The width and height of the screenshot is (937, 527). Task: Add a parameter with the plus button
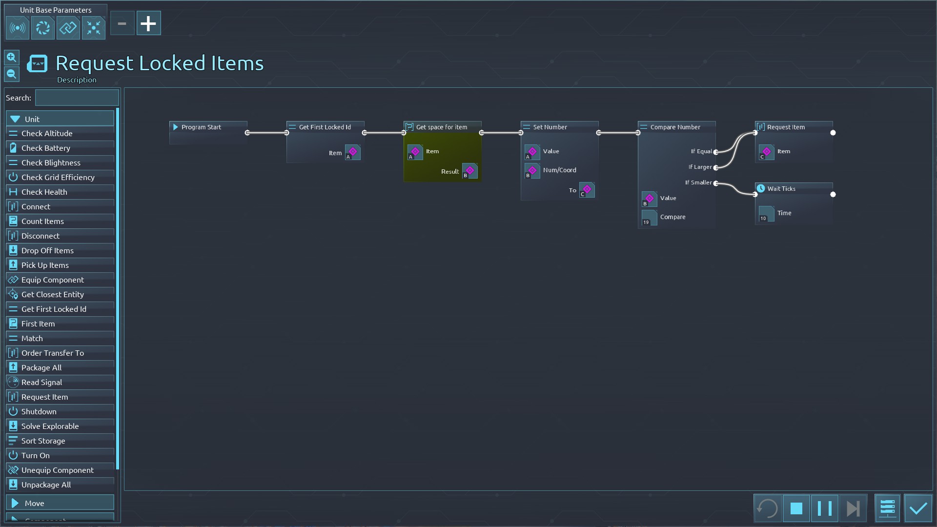[x=148, y=23]
